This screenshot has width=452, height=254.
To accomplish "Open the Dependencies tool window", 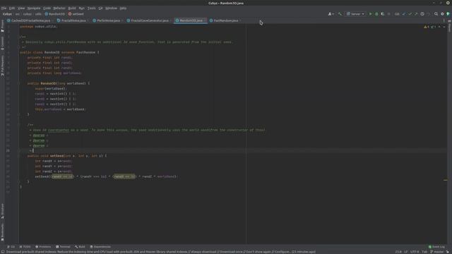I will click(100, 247).
